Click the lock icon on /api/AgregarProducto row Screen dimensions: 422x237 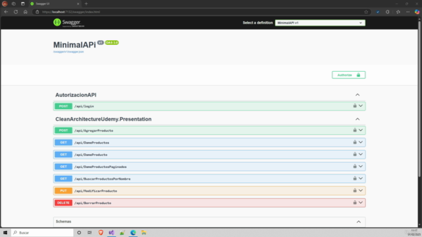[x=355, y=130]
